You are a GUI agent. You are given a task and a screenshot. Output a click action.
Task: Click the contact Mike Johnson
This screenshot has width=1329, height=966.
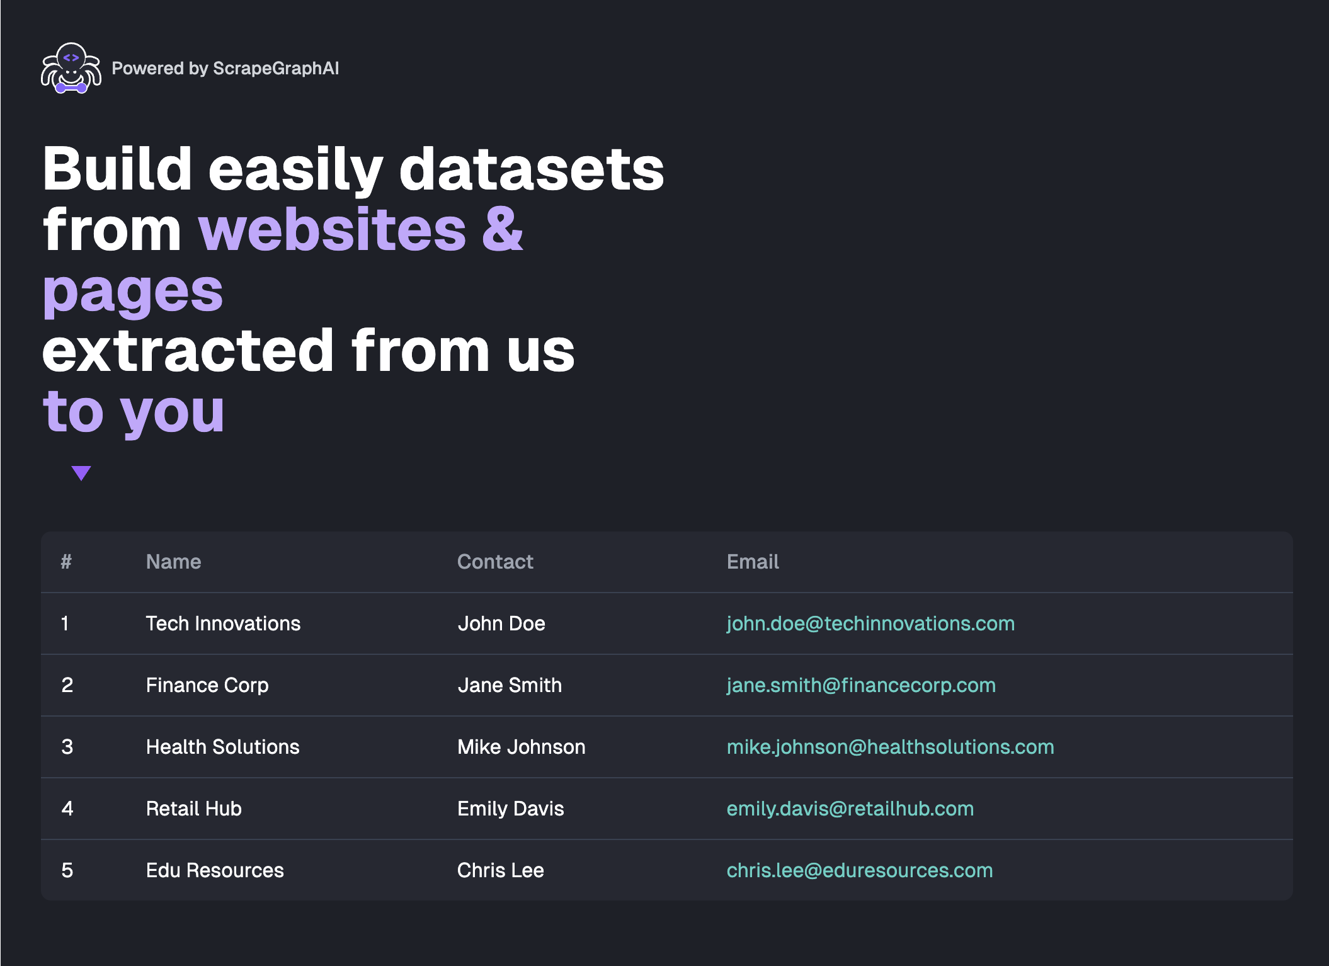click(521, 747)
